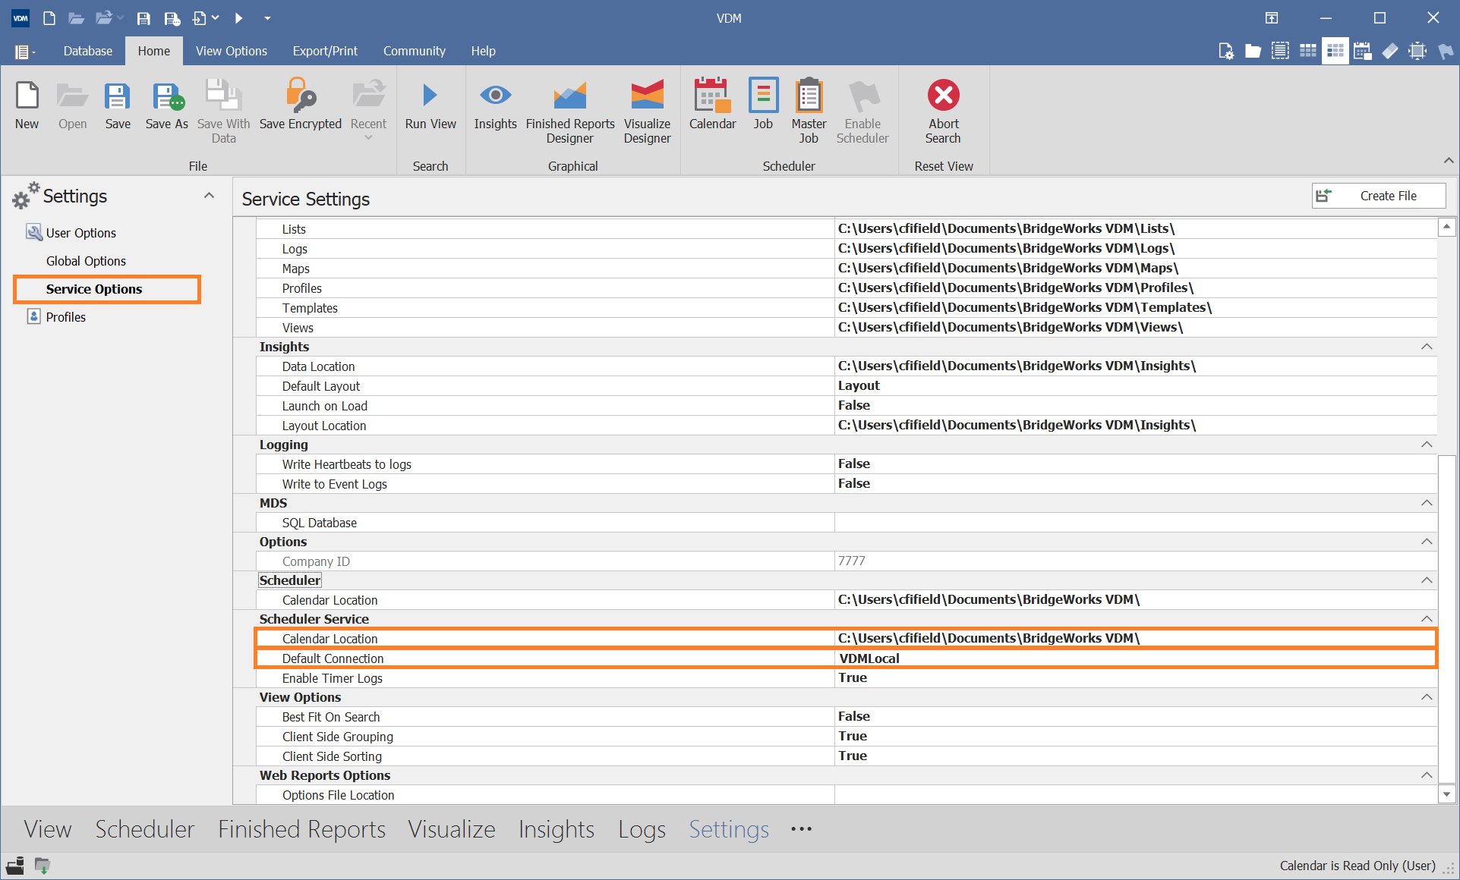
Task: Toggle Best Fit On Search value
Action: pyautogui.click(x=1136, y=717)
